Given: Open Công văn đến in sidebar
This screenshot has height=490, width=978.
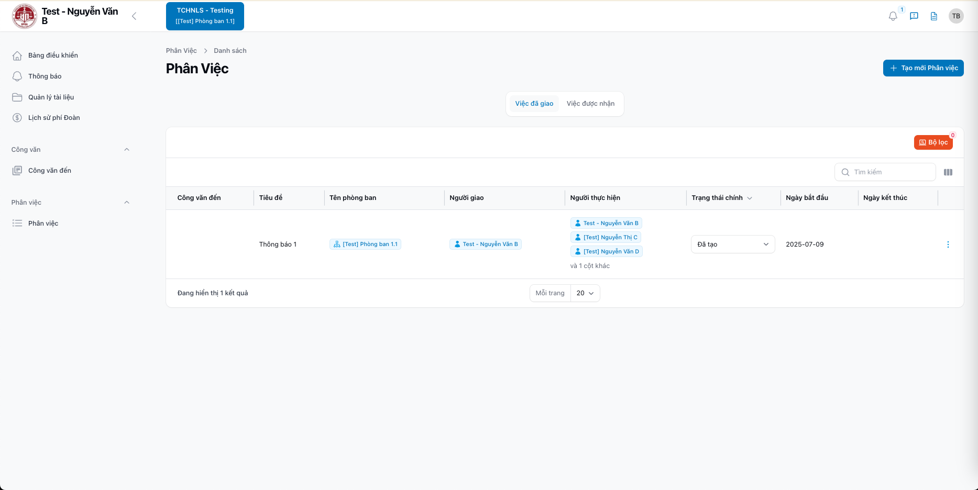Looking at the screenshot, I should click(x=49, y=171).
